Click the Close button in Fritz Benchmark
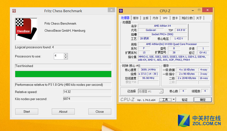 [100, 111]
